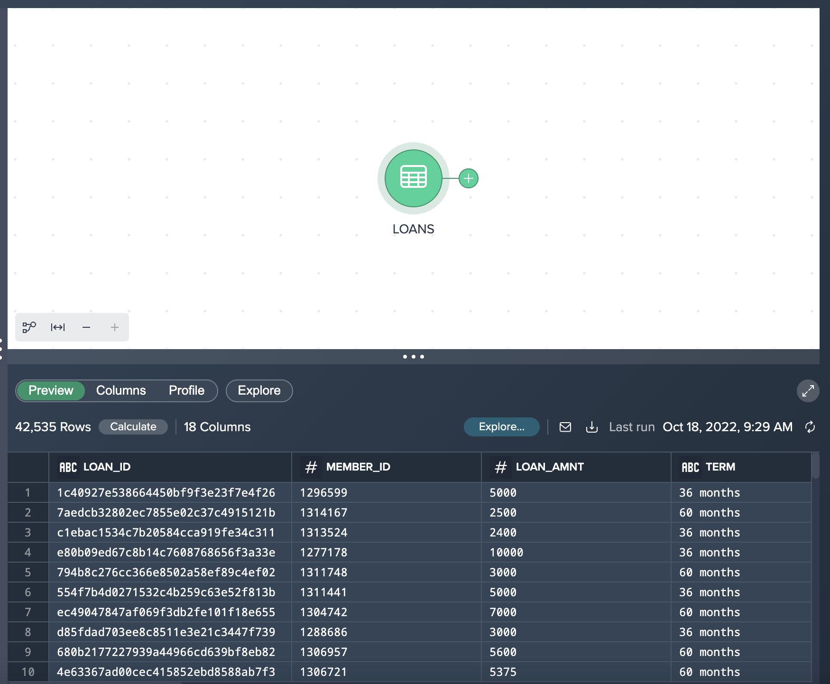830x684 pixels.
Task: Switch to the Profile tab
Action: click(186, 391)
